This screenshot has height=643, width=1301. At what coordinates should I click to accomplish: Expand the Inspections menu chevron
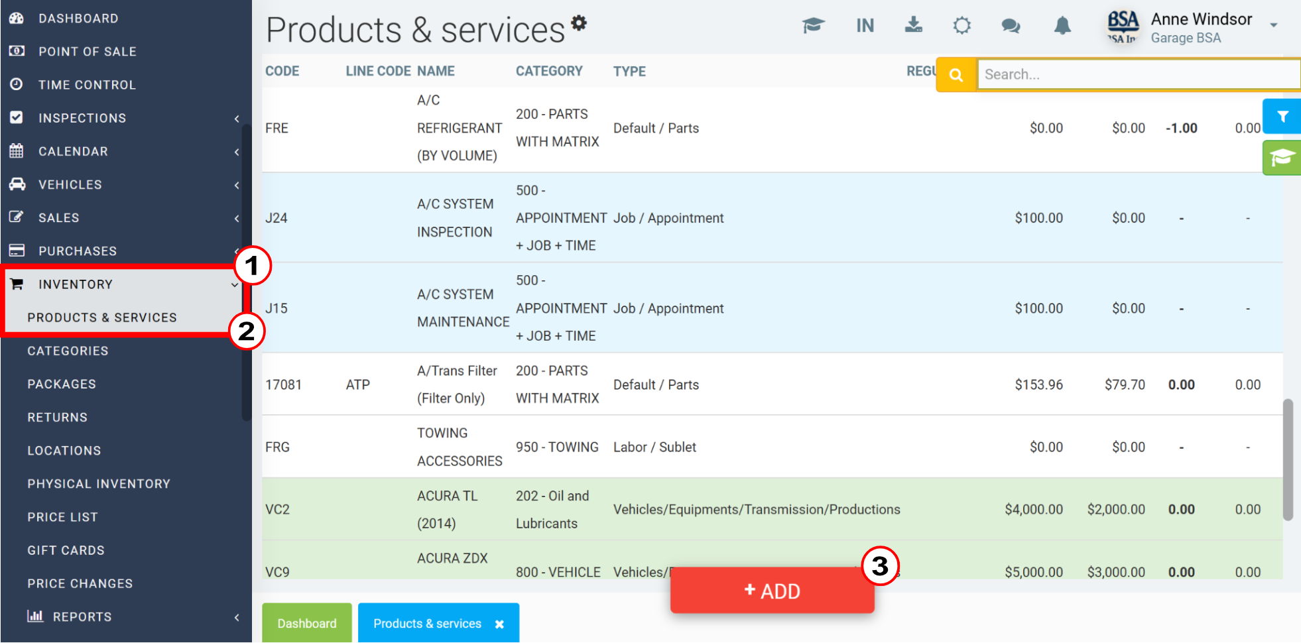[x=237, y=119]
